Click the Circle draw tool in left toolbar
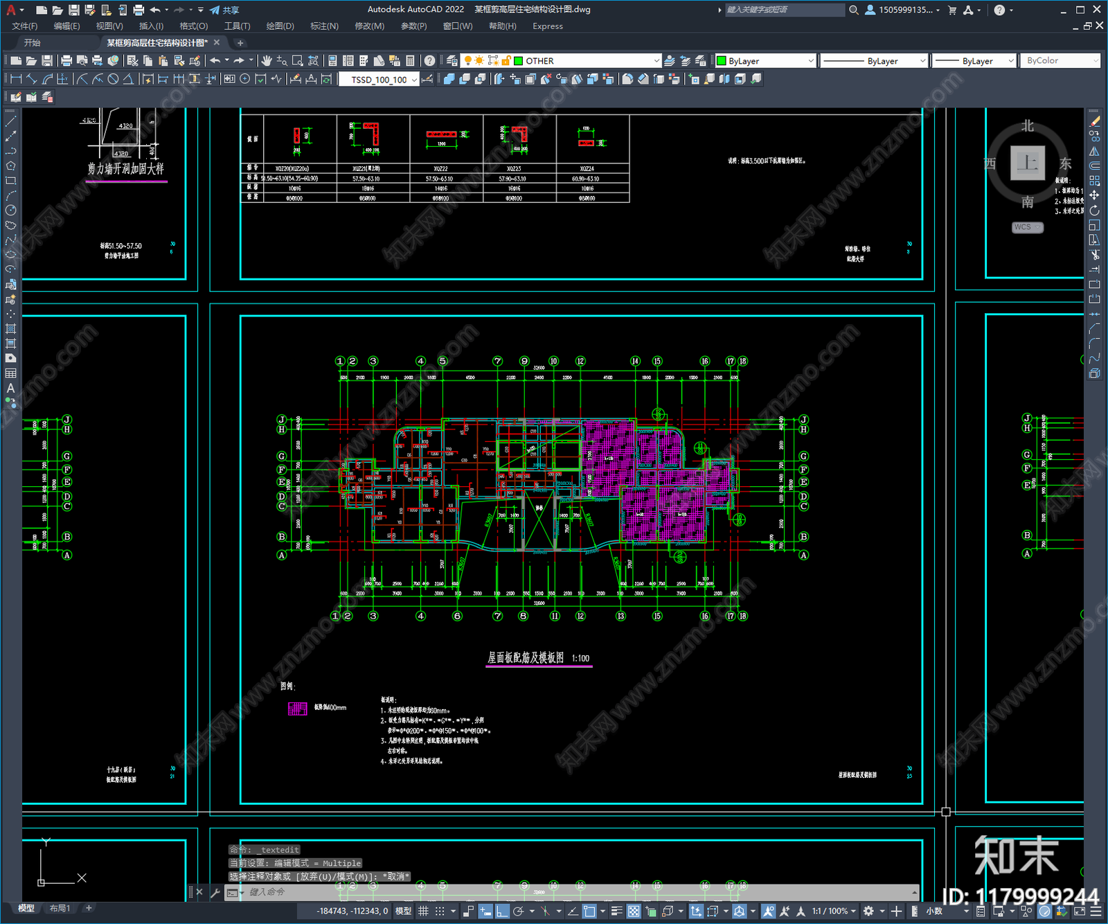Viewport: 1108px width, 924px height. pyautogui.click(x=10, y=210)
